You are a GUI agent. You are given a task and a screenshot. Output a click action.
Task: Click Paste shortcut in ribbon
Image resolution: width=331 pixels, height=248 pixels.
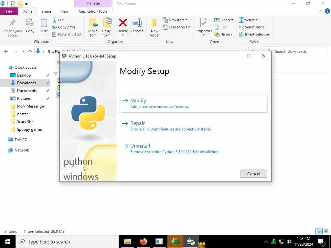(x=67, y=34)
